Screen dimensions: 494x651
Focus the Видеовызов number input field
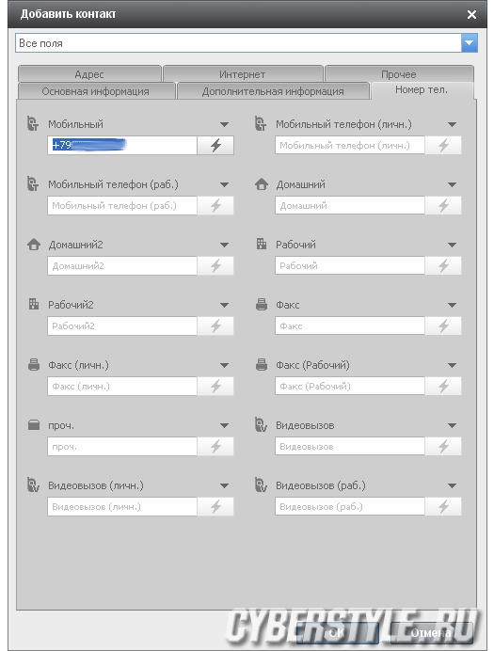pos(350,446)
